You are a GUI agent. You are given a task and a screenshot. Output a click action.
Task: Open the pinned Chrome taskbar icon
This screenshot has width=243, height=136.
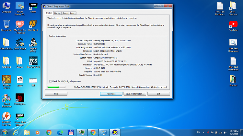(x=49, y=132)
